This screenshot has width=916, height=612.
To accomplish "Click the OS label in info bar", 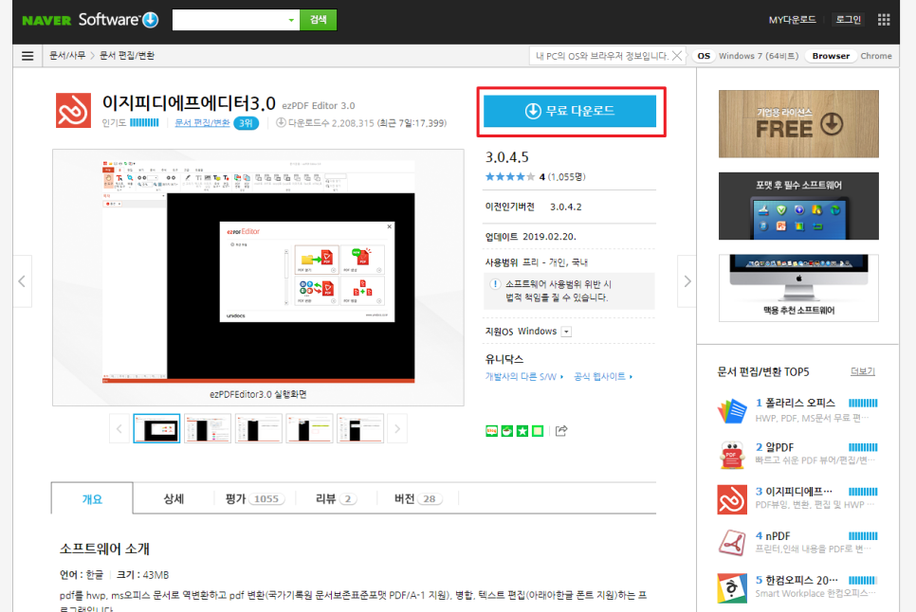I will click(704, 56).
